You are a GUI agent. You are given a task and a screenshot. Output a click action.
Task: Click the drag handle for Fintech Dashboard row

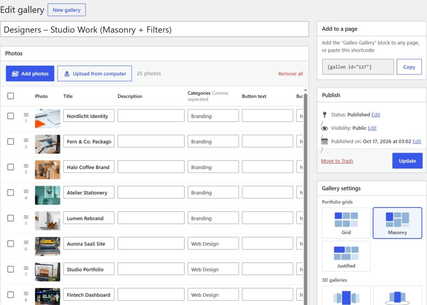click(x=26, y=293)
